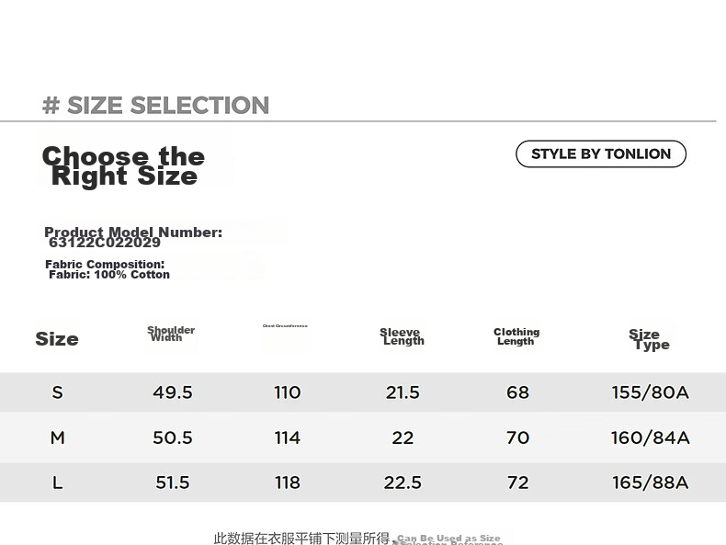Click the 155/80A size type value
Screen dimensions: 726x545
click(x=650, y=392)
